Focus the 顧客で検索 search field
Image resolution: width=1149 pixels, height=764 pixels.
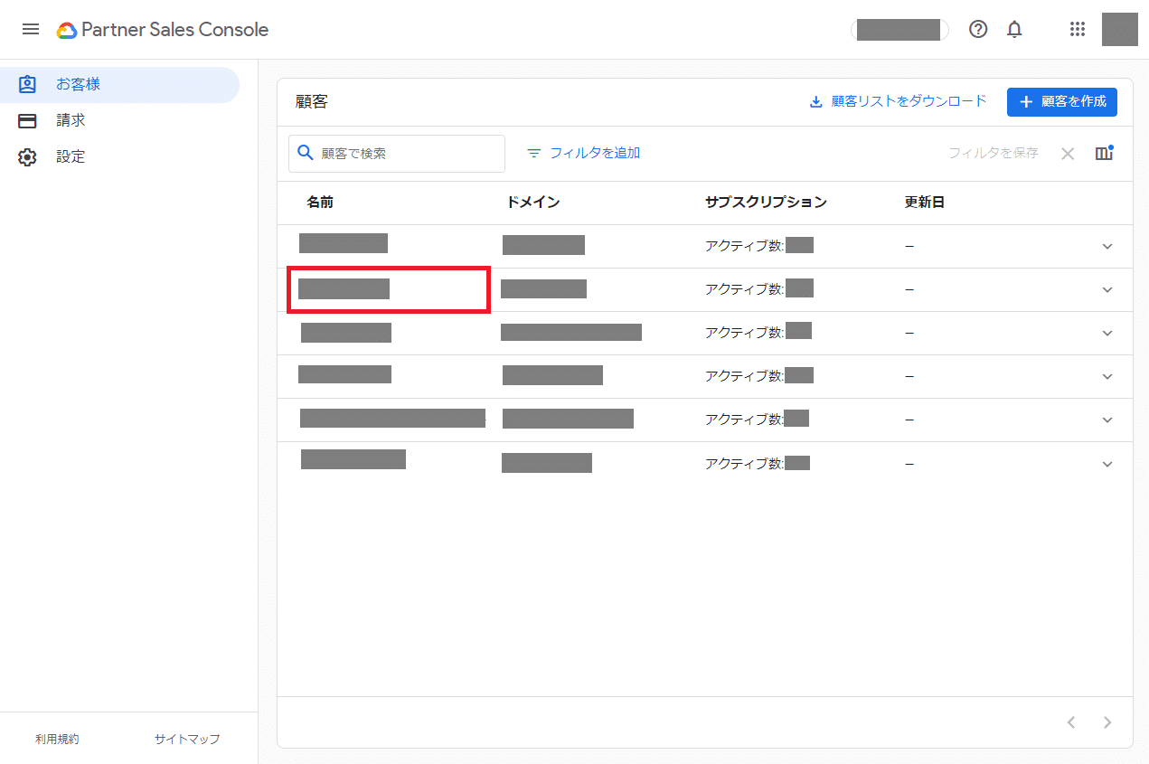click(x=407, y=154)
